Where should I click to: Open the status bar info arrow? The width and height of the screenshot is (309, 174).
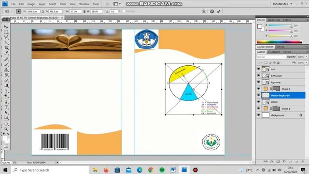[57, 162]
